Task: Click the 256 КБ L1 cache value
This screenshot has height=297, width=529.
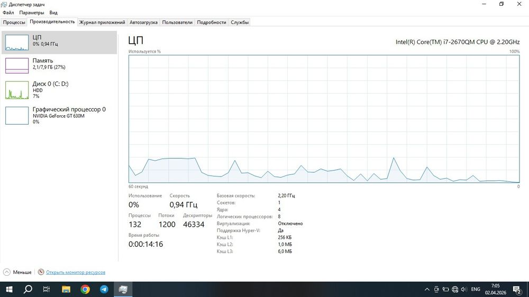Action: click(x=285, y=237)
